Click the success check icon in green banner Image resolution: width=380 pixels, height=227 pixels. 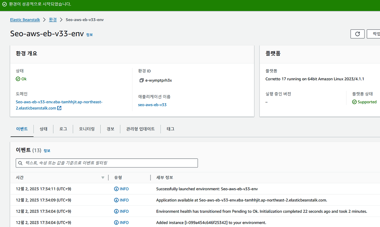coord(4,4)
